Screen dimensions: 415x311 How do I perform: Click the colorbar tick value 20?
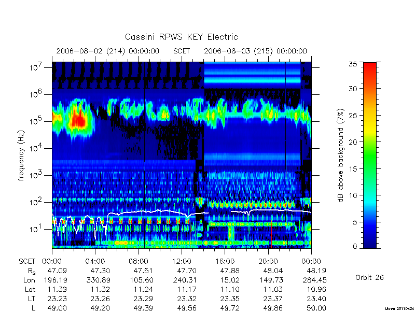tap(353, 142)
